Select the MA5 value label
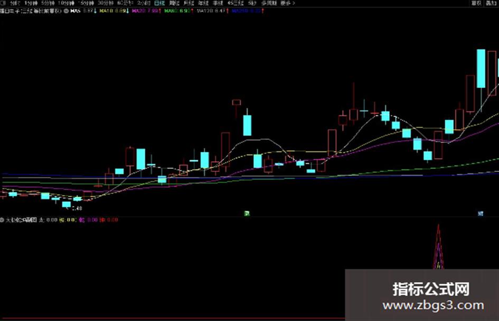Viewport: 499px width, 321px height. pyautogui.click(x=84, y=11)
